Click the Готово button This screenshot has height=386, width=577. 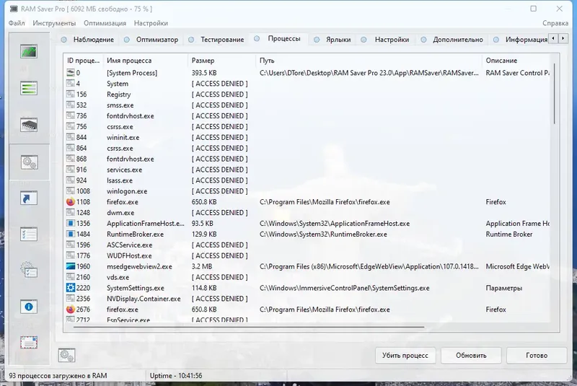coord(537,356)
